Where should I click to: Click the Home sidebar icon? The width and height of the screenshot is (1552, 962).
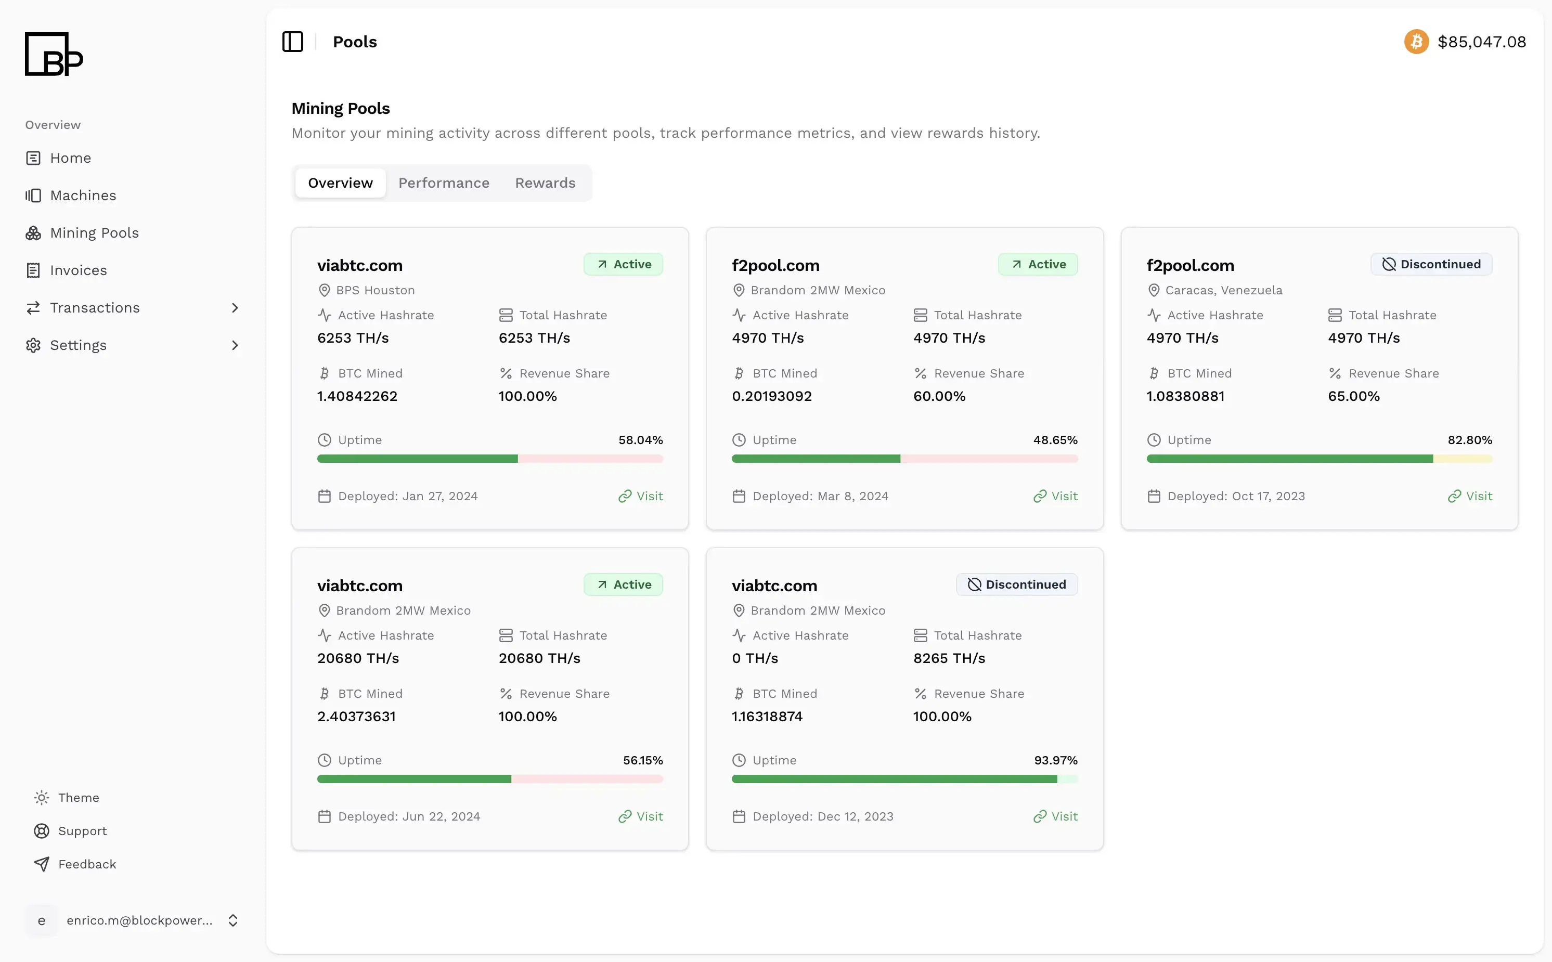(33, 158)
